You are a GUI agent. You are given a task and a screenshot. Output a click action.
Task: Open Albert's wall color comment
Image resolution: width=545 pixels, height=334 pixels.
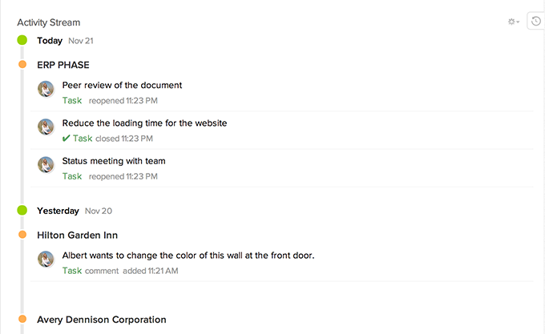click(x=188, y=256)
